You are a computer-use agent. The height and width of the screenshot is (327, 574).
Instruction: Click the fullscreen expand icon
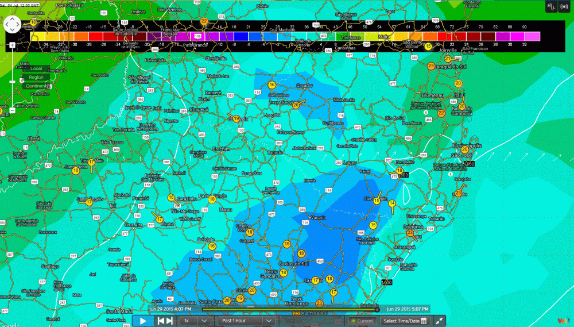click(x=440, y=321)
